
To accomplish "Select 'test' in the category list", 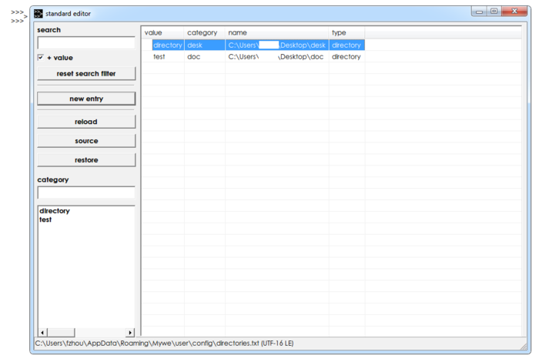I will pyautogui.click(x=45, y=220).
